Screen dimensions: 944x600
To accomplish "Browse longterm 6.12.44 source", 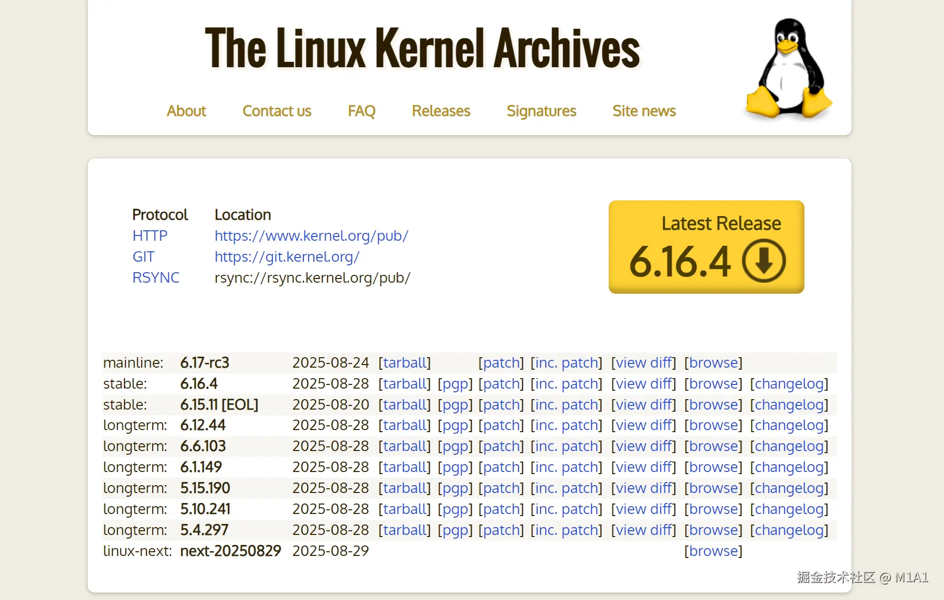I will click(x=714, y=425).
